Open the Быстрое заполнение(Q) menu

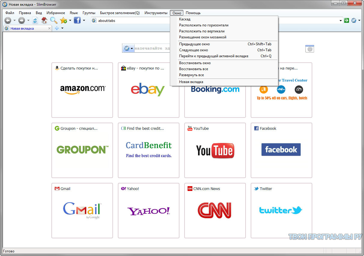coord(120,13)
